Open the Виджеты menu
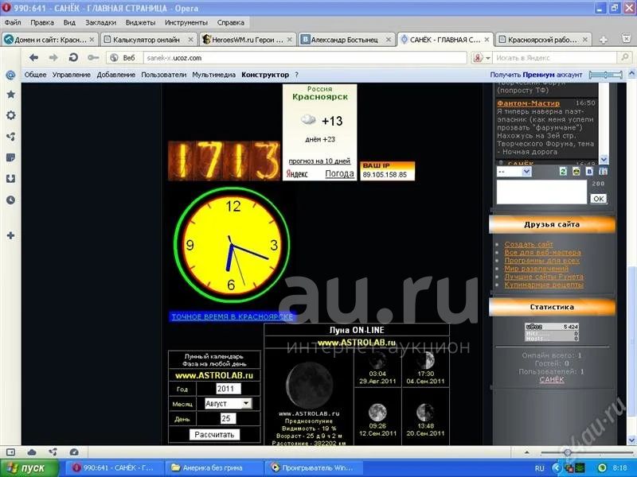Screen dimensions: 637x477 coord(141,23)
